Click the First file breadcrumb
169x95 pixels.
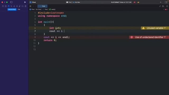pyautogui.click(x=45, y=9)
